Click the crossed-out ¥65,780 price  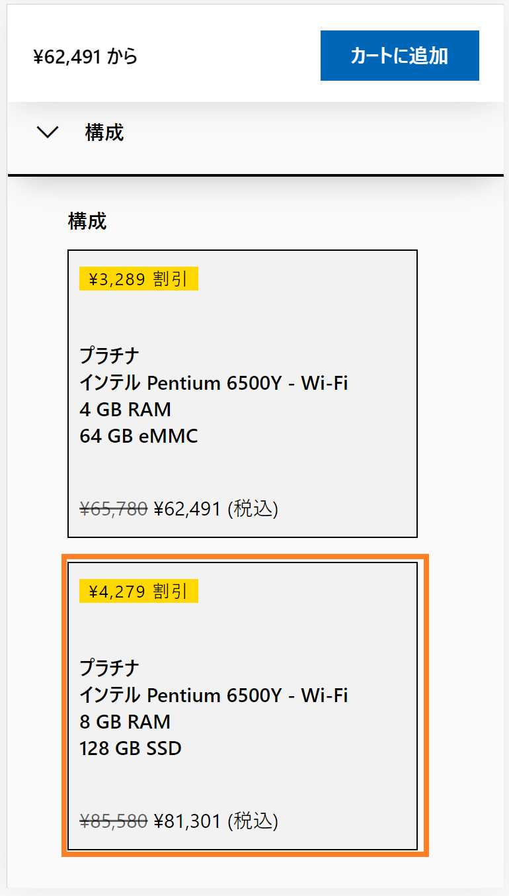tap(113, 509)
